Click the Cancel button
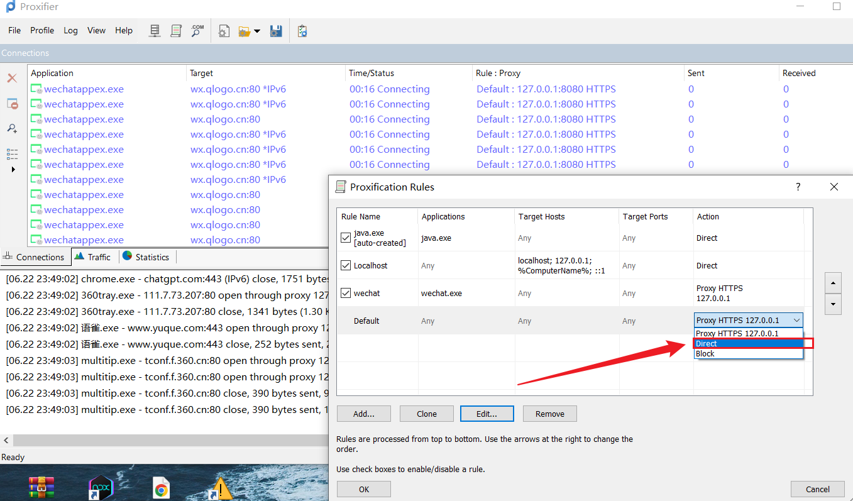The image size is (853, 501). tap(818, 489)
